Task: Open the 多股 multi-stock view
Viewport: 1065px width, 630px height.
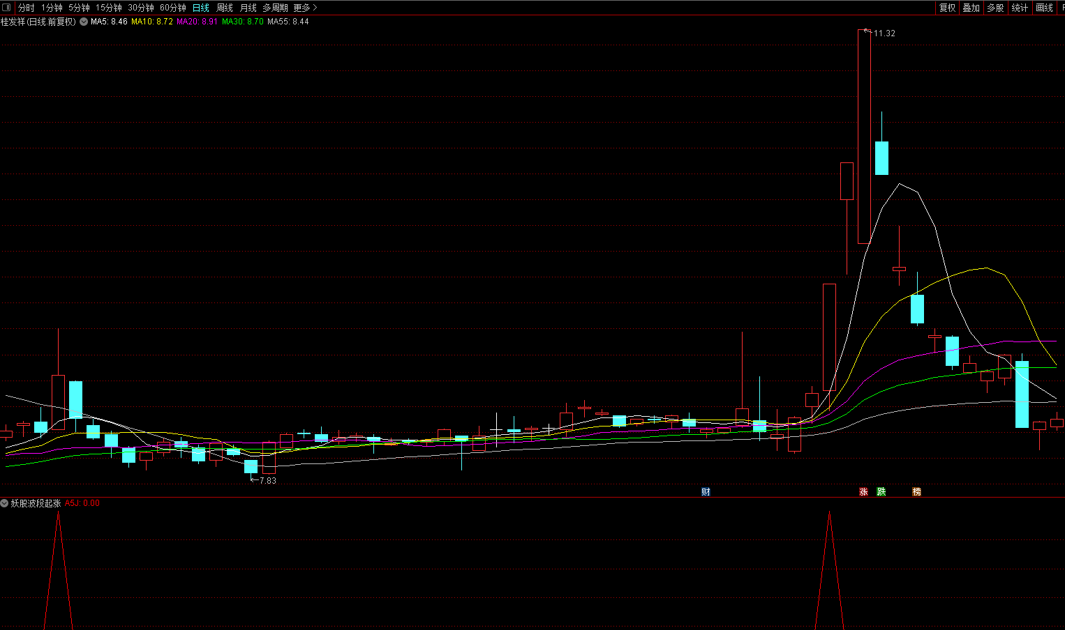Action: 995,8
